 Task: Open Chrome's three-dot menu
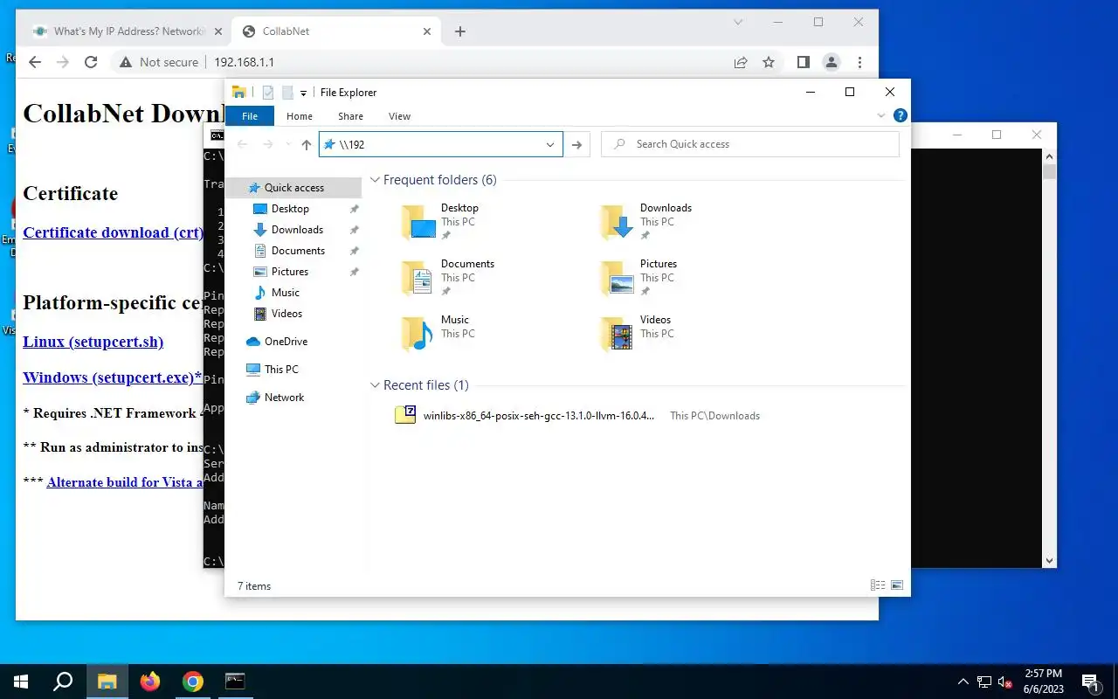click(860, 62)
